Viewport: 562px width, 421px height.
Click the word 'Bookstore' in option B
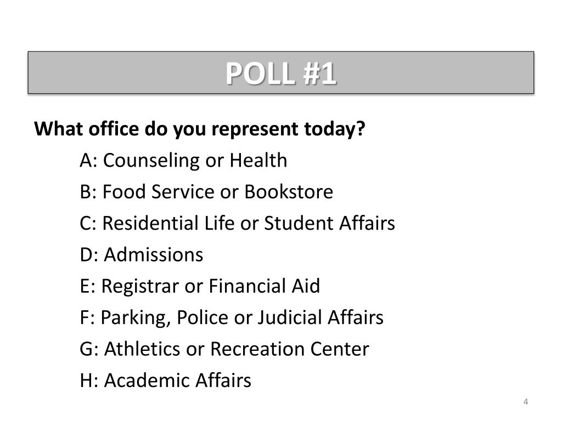tap(289, 191)
